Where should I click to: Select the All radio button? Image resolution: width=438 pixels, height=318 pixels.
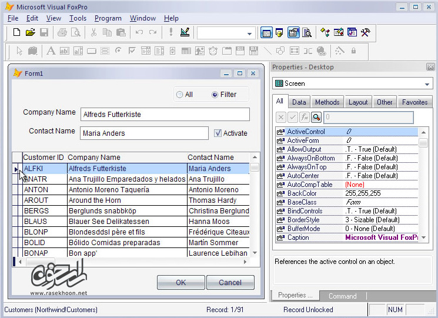pos(185,95)
